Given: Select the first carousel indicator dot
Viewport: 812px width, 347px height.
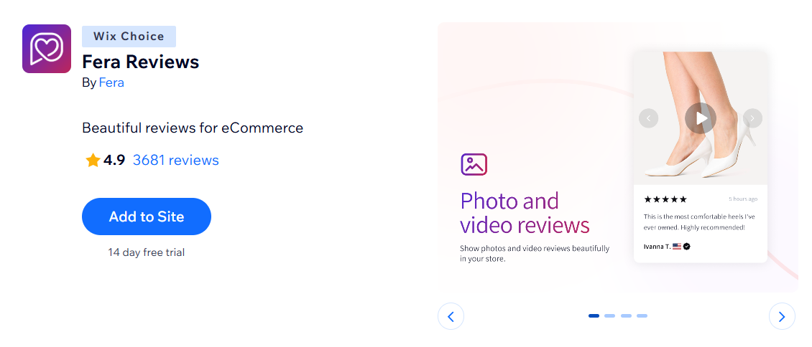Looking at the screenshot, I should 594,315.
